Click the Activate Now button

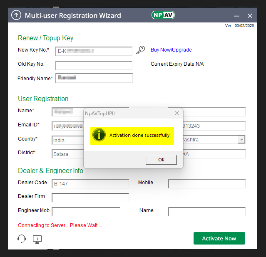pos(219,238)
